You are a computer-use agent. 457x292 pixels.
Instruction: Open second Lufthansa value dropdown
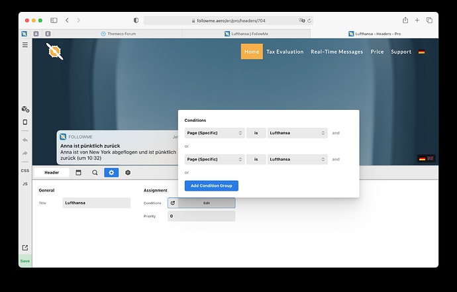297,160
